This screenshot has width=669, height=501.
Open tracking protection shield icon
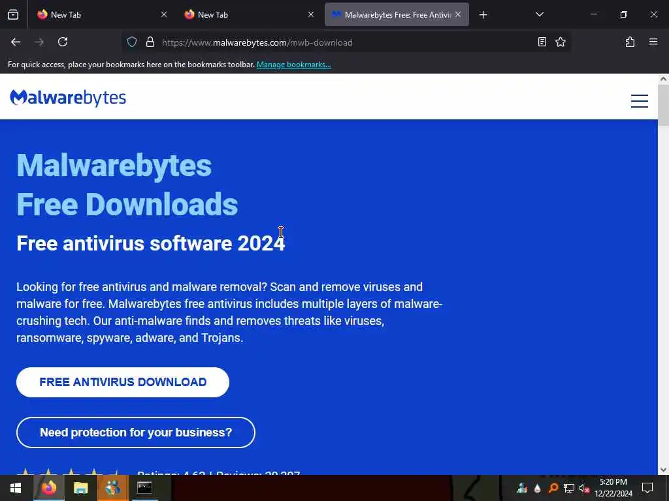click(x=132, y=42)
